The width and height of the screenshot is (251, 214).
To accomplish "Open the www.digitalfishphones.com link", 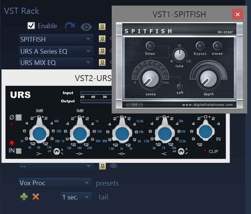I will pos(207,105).
